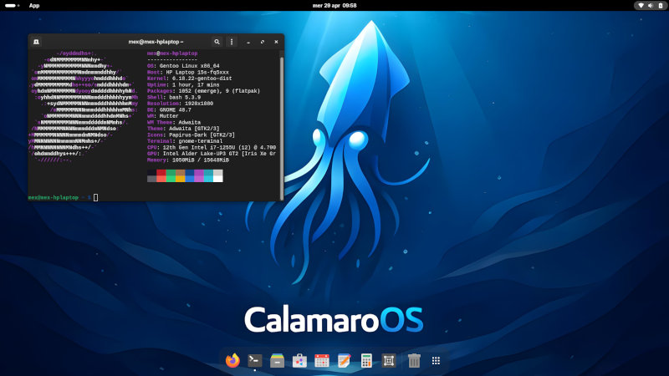Open the Files manager from the dock
669x376 pixels.
[x=278, y=361]
